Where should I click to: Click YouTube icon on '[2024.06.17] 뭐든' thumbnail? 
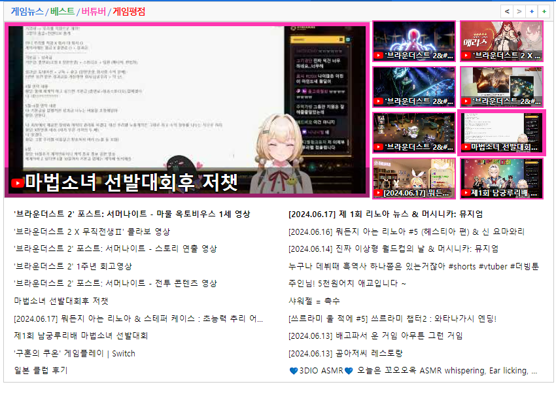[x=379, y=193]
